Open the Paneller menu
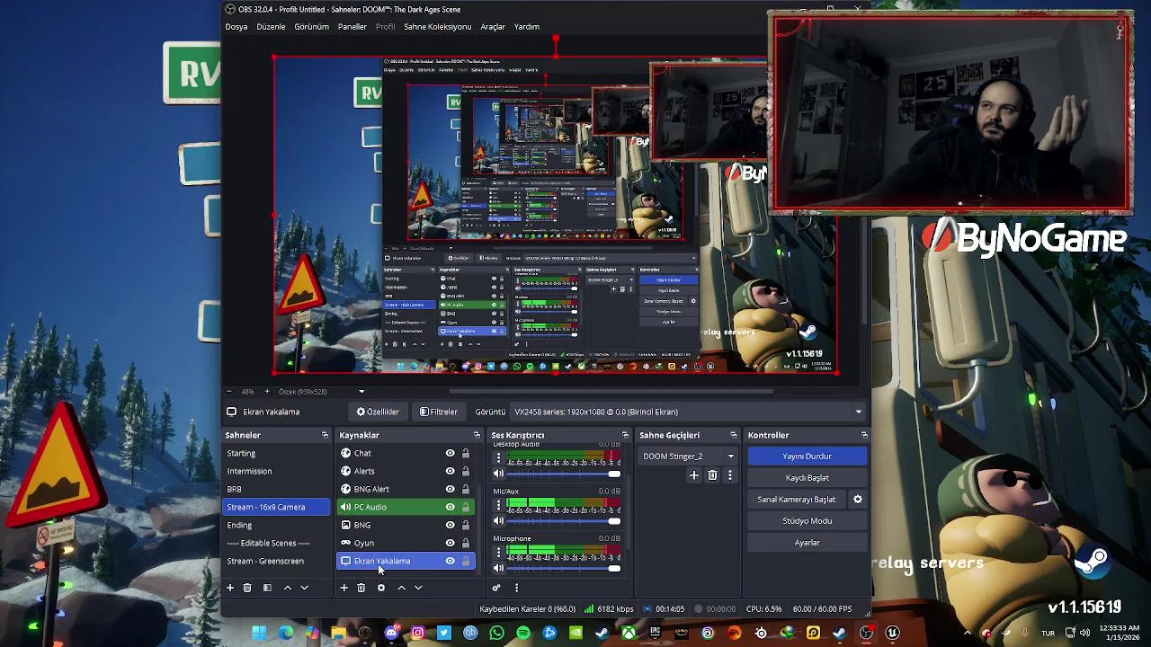 click(352, 27)
